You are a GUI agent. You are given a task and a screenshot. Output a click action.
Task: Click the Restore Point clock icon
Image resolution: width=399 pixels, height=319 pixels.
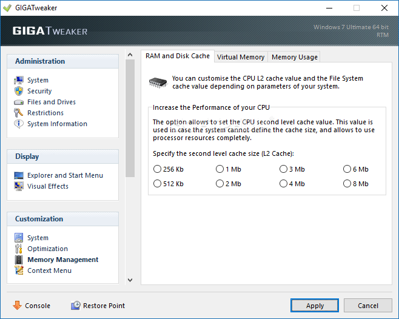coord(76,305)
